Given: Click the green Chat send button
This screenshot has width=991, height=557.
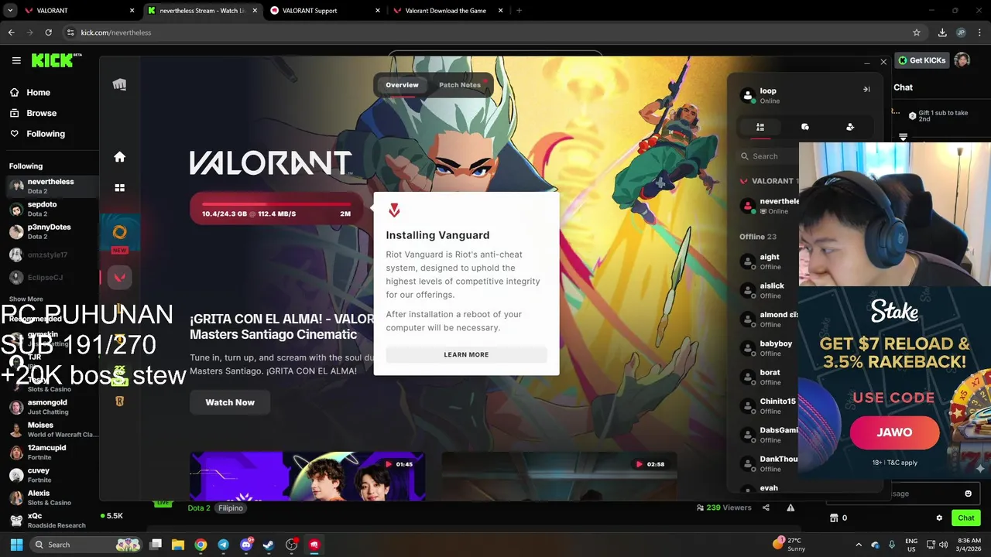Looking at the screenshot, I should coord(966,518).
